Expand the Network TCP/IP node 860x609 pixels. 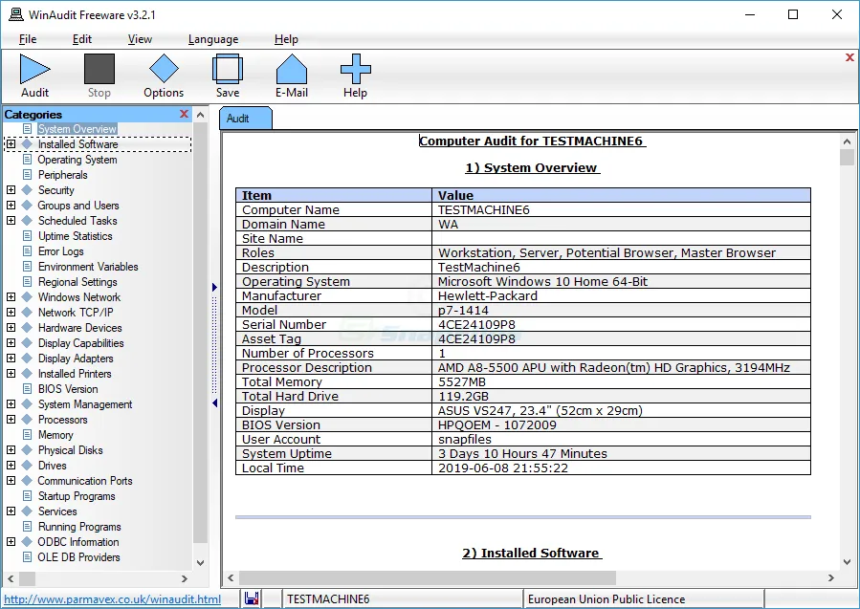(11, 313)
